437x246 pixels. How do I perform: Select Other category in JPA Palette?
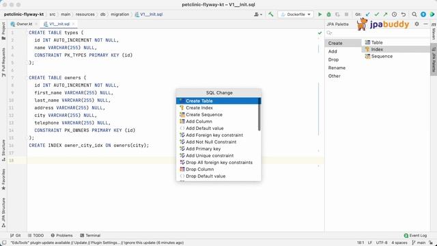[x=343, y=76]
